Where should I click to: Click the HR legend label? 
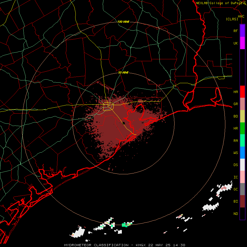click(x=236, y=128)
